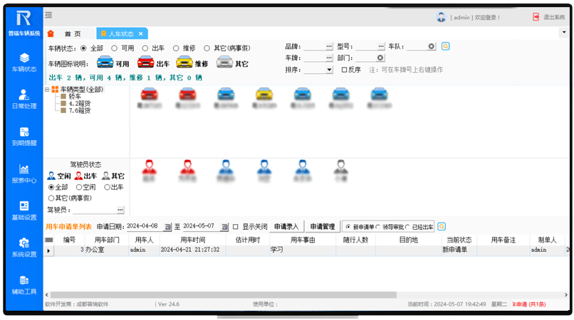574x320 pixels.
Task: Click the circle button in 部门 field
Action: pos(380,58)
